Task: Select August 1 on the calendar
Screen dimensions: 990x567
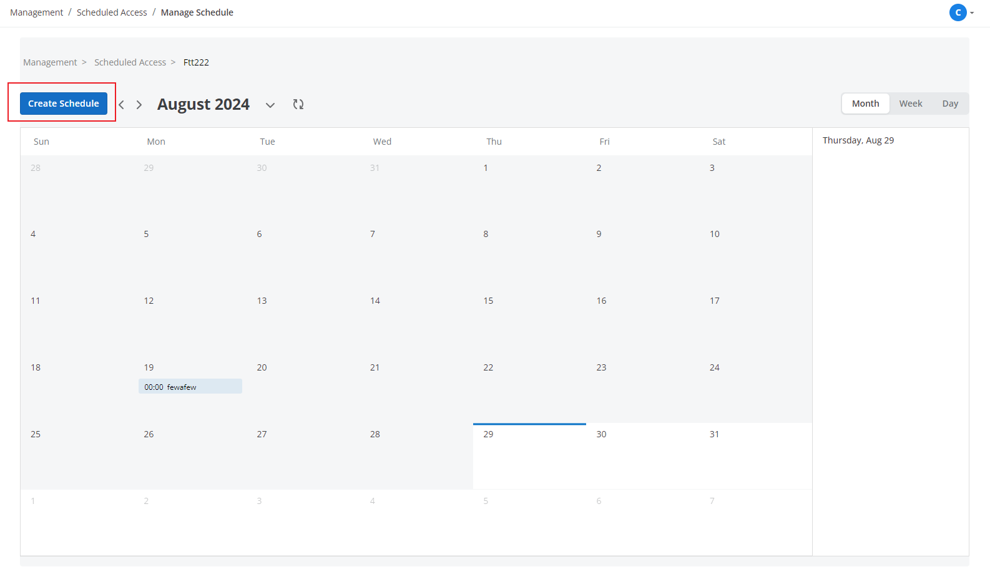Action: tap(486, 168)
